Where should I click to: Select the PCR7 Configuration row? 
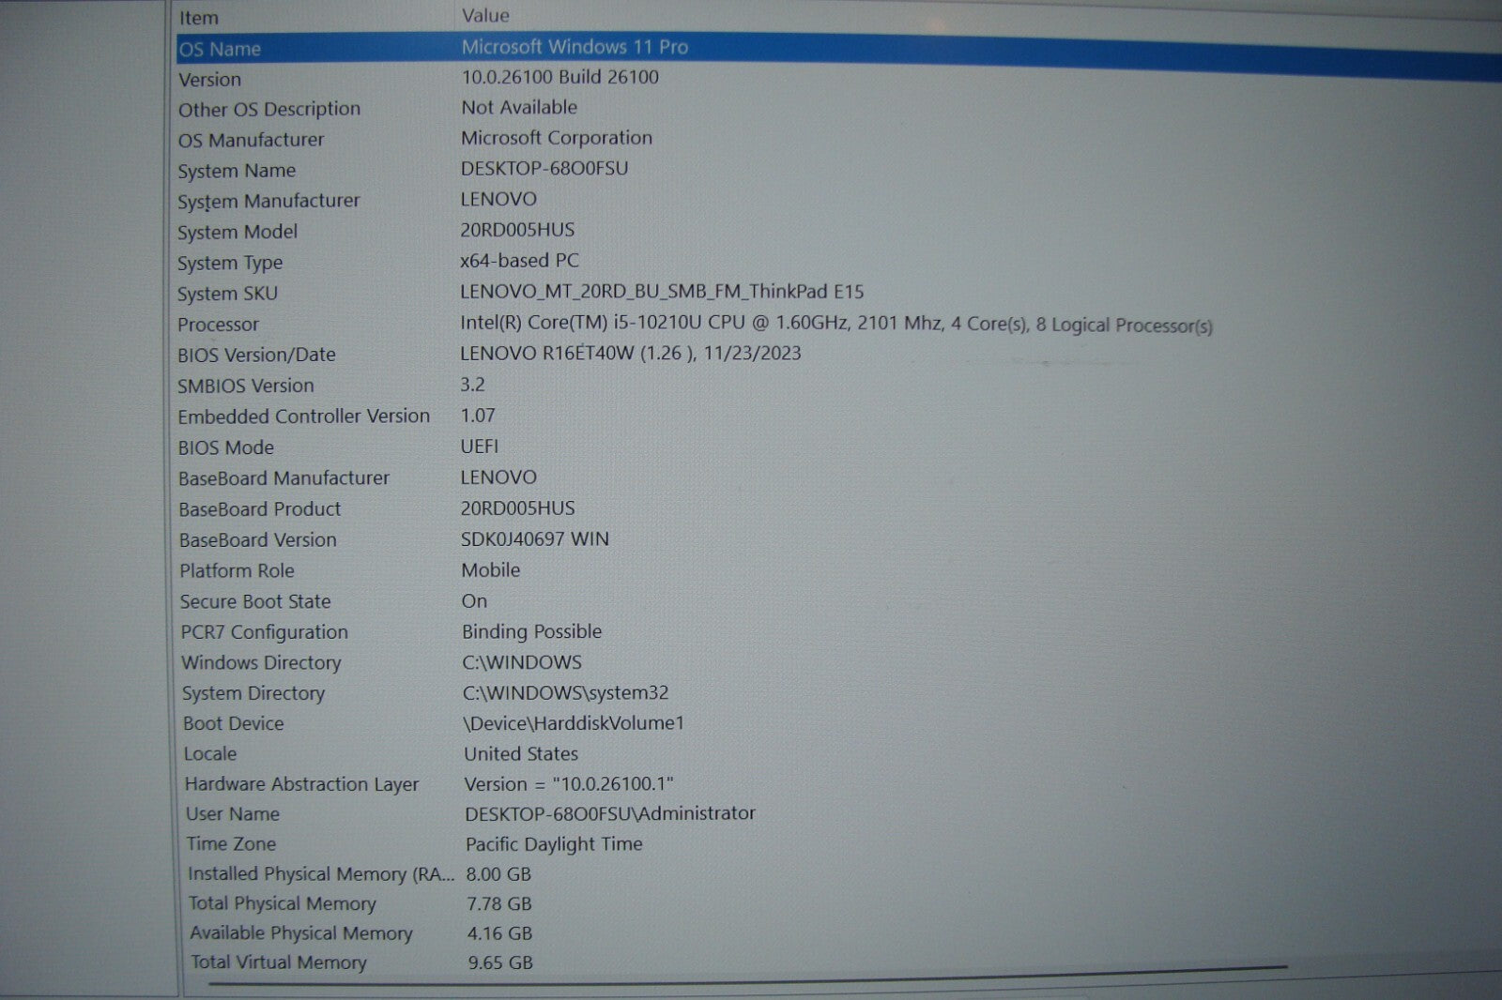[x=264, y=632]
